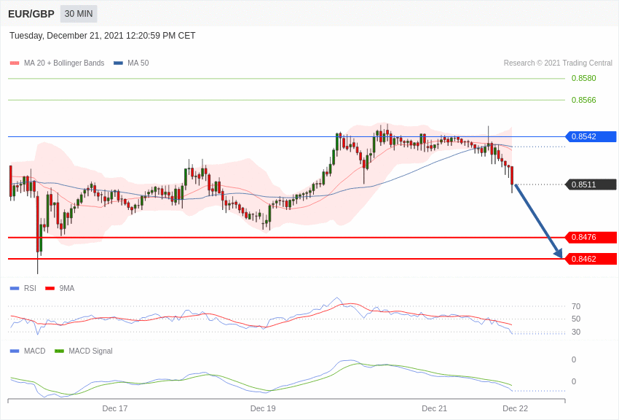
Task: Click the Dec 21 date axis label
Action: click(x=434, y=408)
